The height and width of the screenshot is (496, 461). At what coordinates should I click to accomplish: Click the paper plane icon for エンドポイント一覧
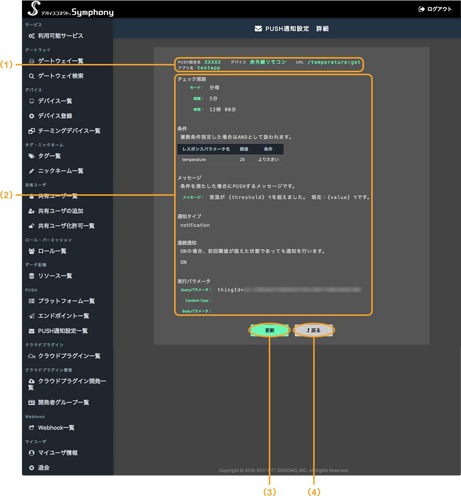(x=32, y=316)
